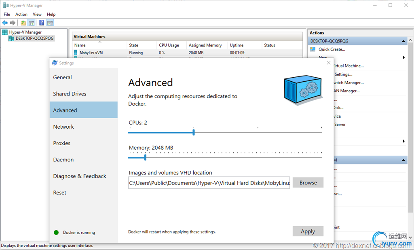Click the Apply button

[308, 231]
